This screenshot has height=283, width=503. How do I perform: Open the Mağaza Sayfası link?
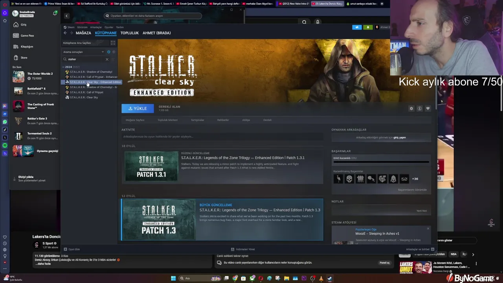click(135, 120)
